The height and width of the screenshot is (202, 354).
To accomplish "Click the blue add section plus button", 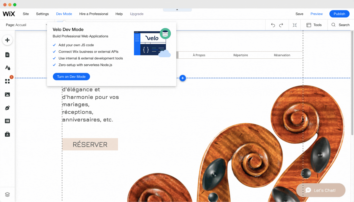I will tap(183, 78).
